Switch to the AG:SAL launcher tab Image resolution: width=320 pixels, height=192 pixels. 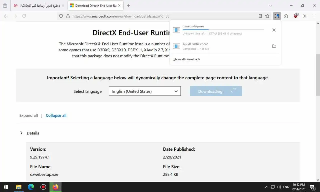(x=39, y=5)
